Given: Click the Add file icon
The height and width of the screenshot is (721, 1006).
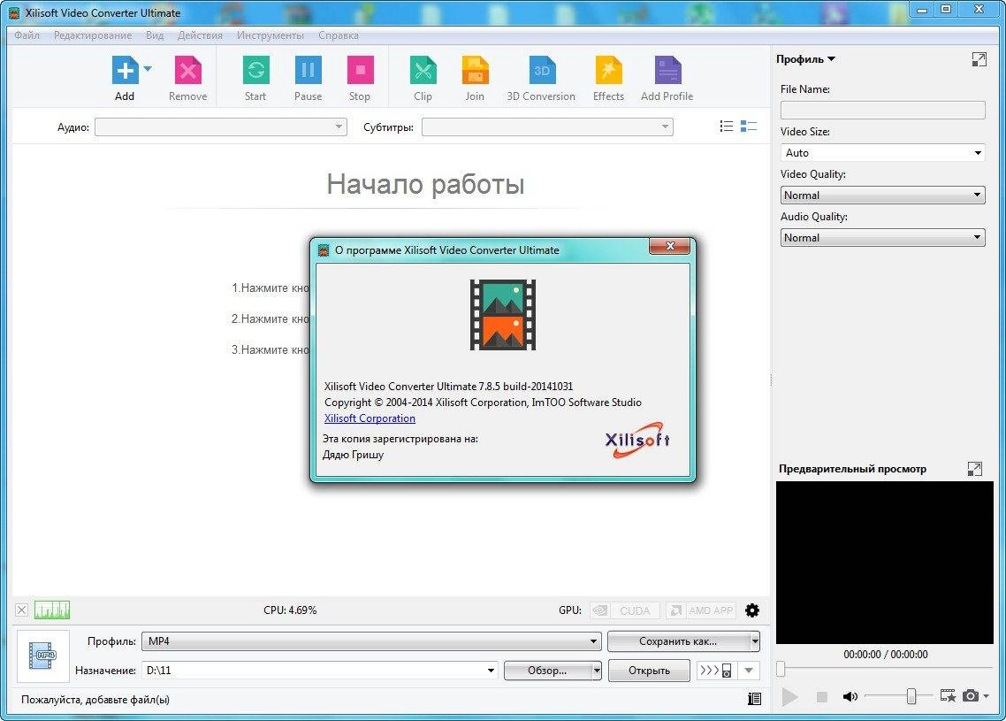Looking at the screenshot, I should click(126, 70).
